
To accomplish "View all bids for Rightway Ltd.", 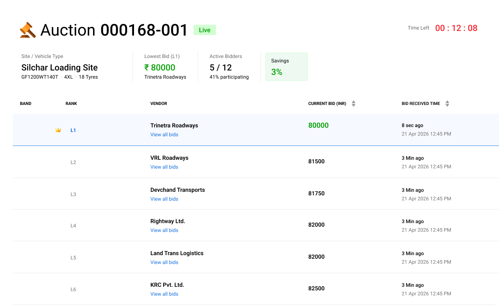I will (164, 230).
